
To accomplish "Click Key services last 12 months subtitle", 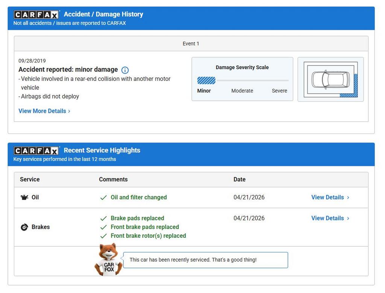I will (x=65, y=159).
